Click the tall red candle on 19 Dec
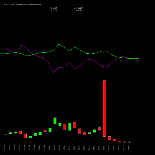This screenshot has height=155, width=155. click(x=104, y=108)
